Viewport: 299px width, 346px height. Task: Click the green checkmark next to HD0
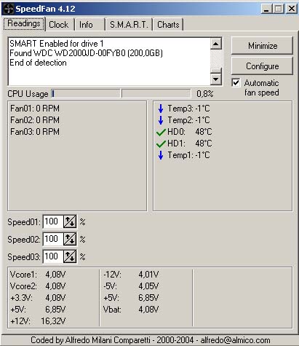coord(161,133)
